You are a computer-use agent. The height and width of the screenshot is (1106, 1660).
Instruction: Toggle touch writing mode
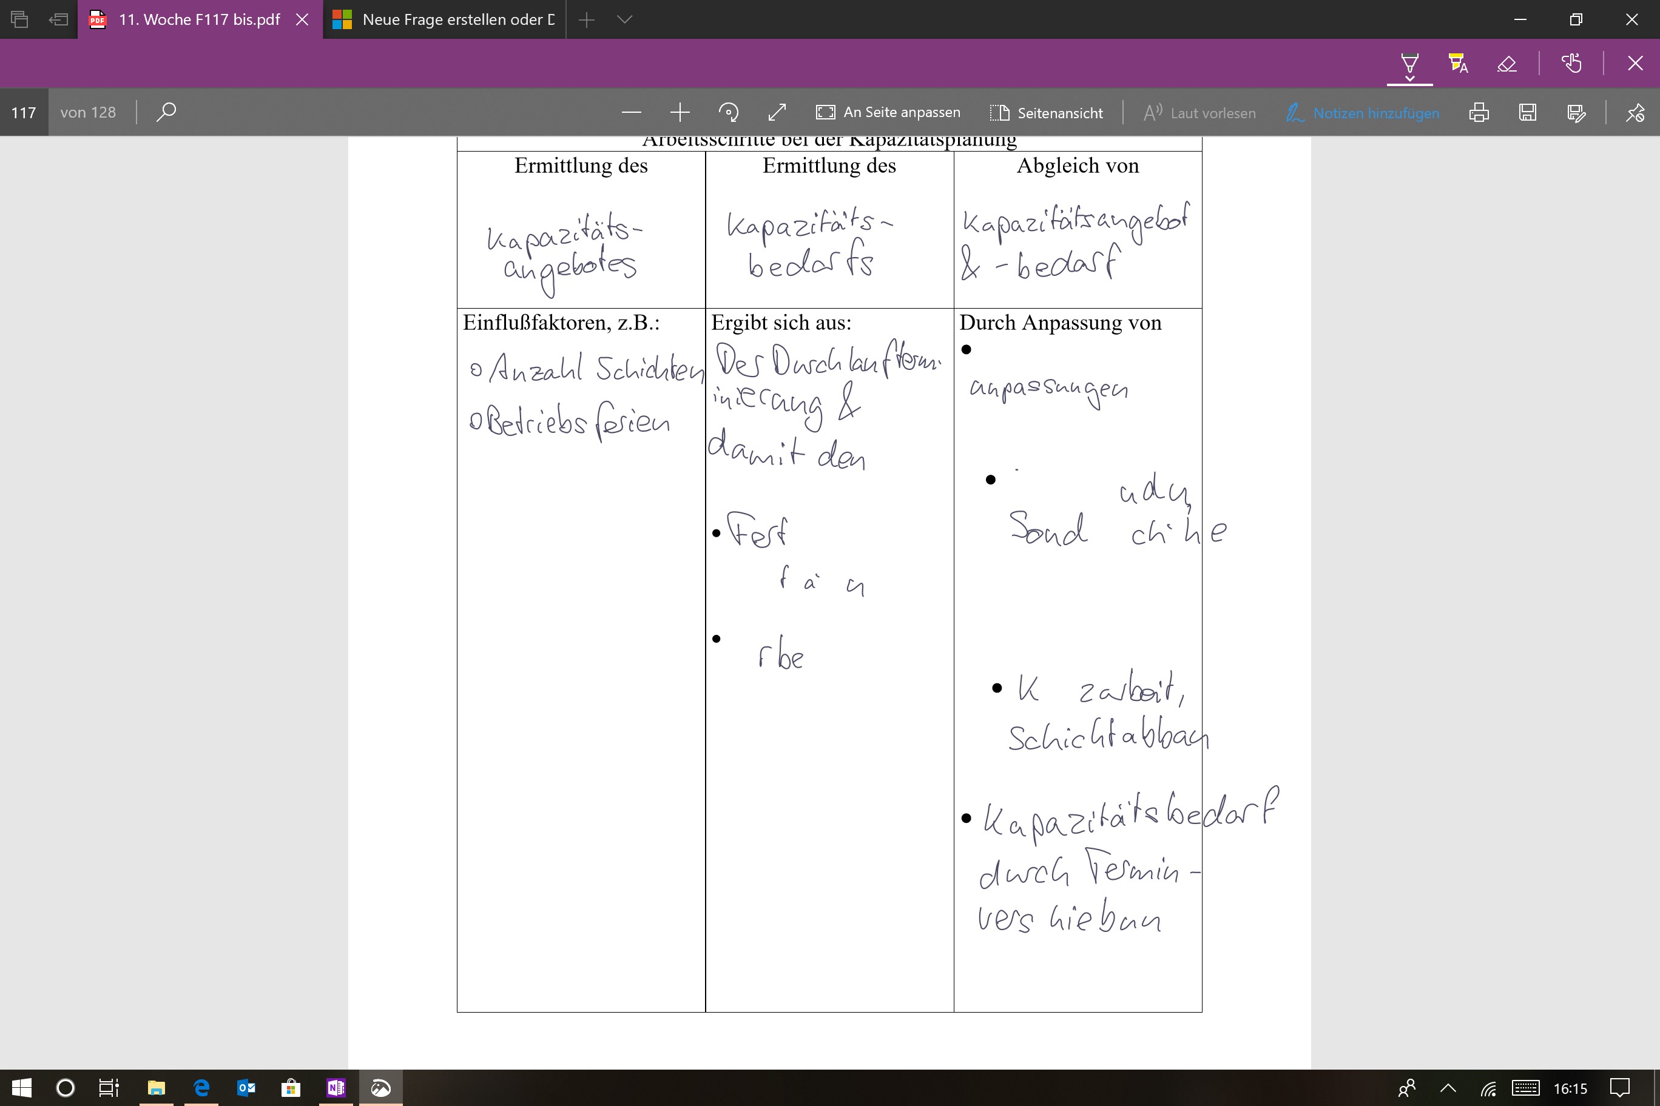click(1571, 64)
